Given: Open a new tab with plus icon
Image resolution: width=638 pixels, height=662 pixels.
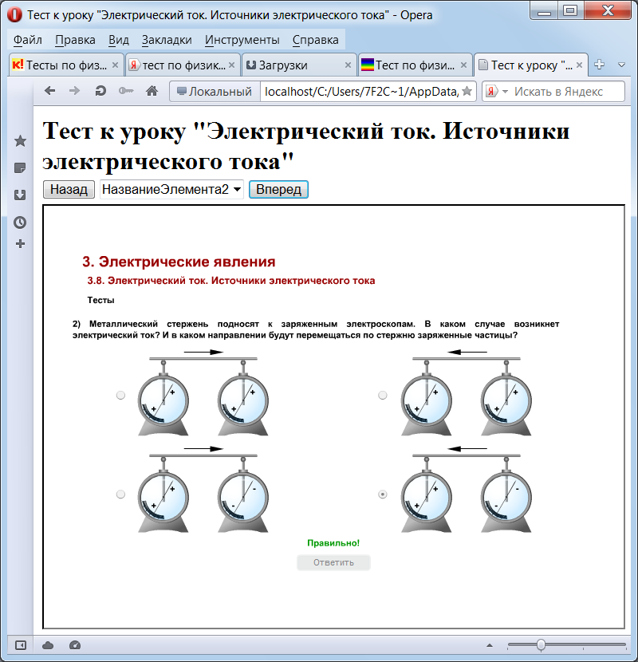Looking at the screenshot, I should point(599,65).
